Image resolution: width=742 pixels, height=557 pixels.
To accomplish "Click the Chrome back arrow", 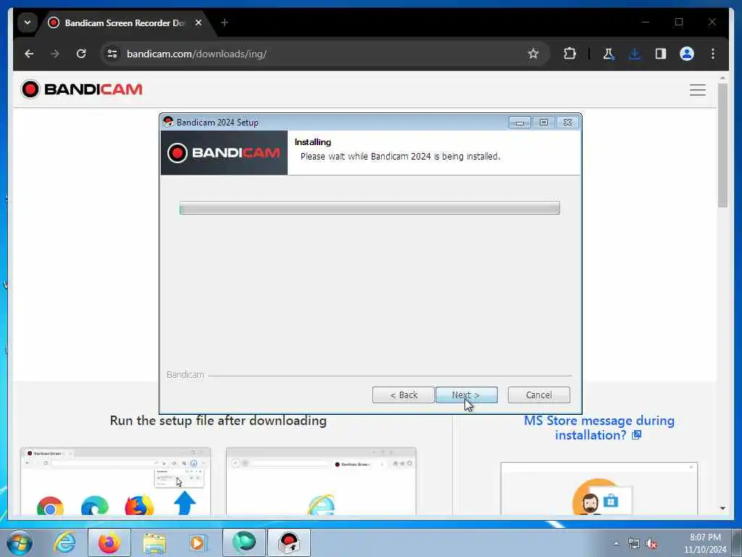I will point(29,54).
